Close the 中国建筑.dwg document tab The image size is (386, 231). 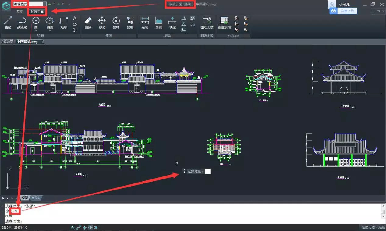(x=43, y=42)
